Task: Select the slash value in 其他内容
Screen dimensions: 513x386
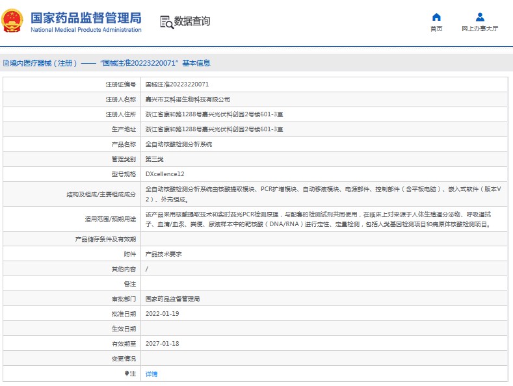Action: pyautogui.click(x=146, y=269)
